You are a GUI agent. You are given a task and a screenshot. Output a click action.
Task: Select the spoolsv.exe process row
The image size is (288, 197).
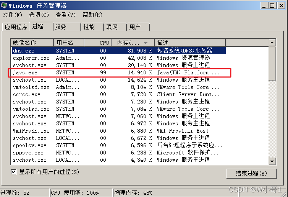pos(119,145)
